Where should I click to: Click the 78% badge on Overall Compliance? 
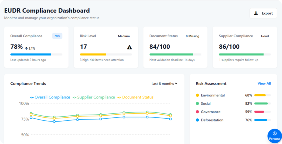pos(57,36)
